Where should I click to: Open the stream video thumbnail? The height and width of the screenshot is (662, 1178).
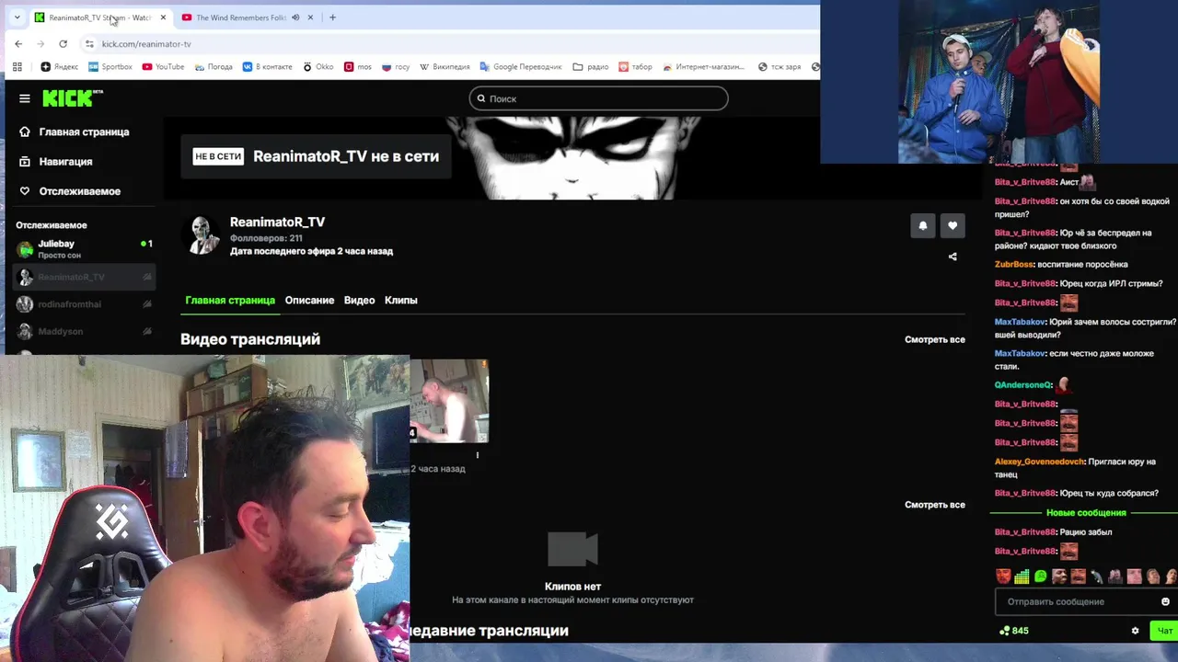[449, 401]
